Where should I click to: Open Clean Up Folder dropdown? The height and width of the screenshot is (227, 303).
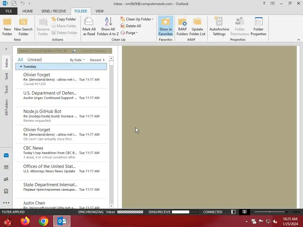click(137, 19)
